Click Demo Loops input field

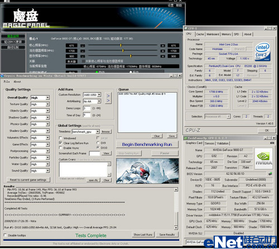coord(86,108)
